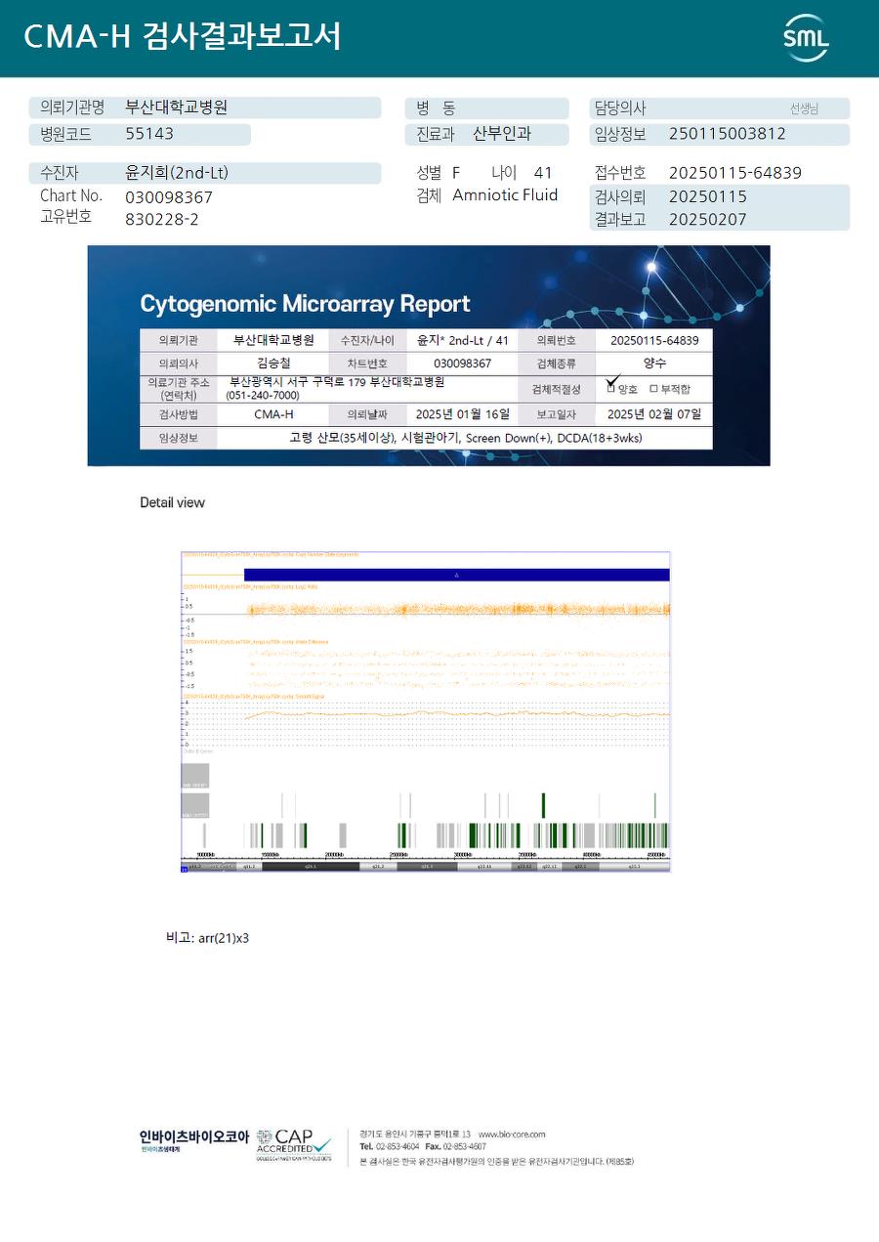Click the 의뢰기관명 value 부산대학교병원 at top
Screen dimensions: 879x1242
tap(177, 107)
